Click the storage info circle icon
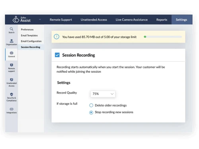199x149 pixels. point(57,37)
